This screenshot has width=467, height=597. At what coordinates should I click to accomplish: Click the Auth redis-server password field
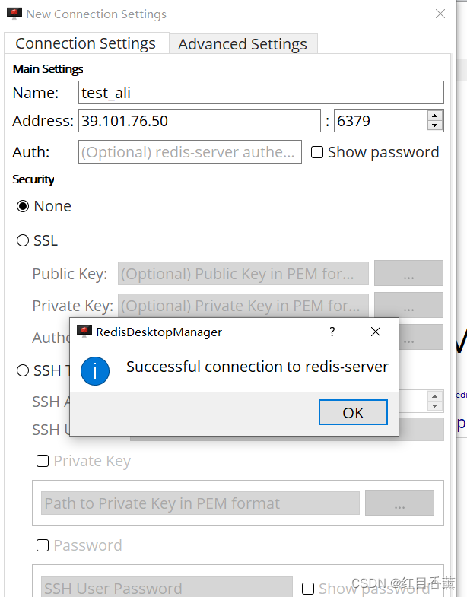[189, 152]
